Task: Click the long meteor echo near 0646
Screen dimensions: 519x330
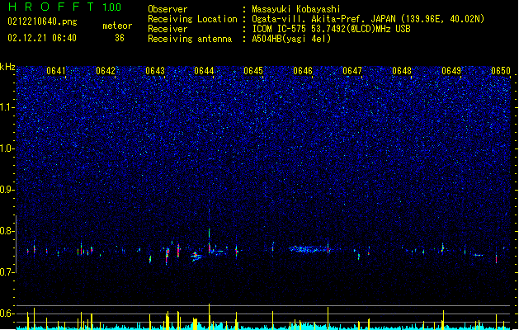Action: point(309,249)
